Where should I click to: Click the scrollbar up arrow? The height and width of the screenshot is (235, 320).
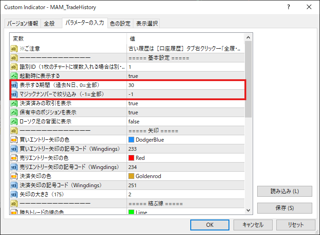pos(248,37)
